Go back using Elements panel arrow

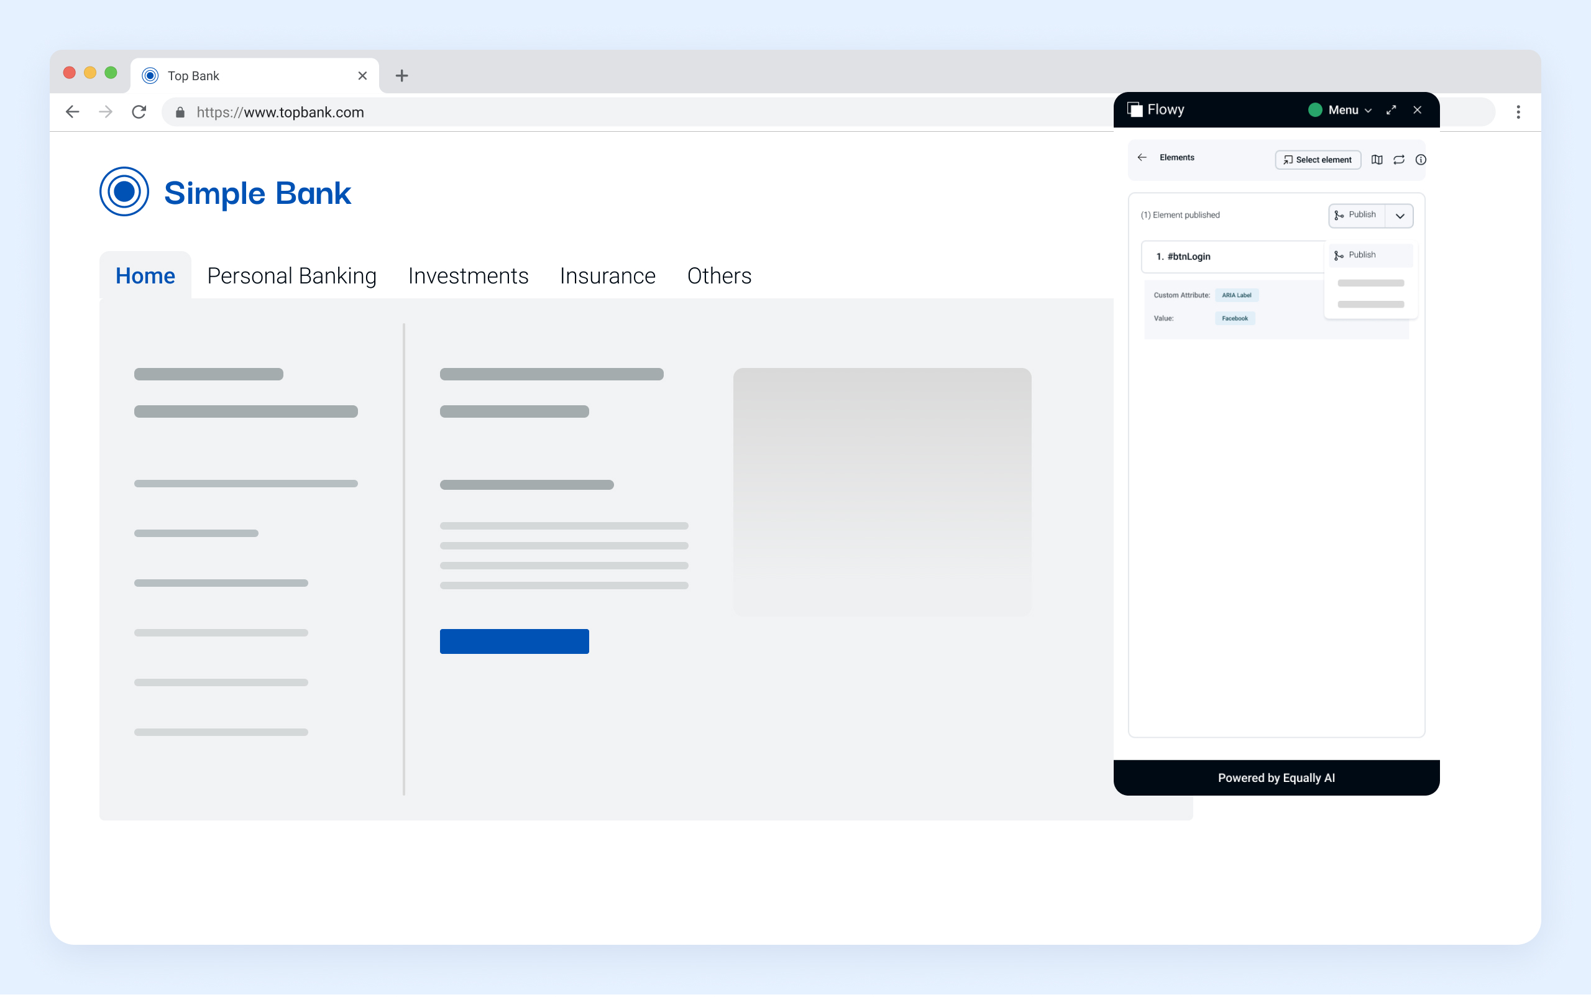(1142, 158)
